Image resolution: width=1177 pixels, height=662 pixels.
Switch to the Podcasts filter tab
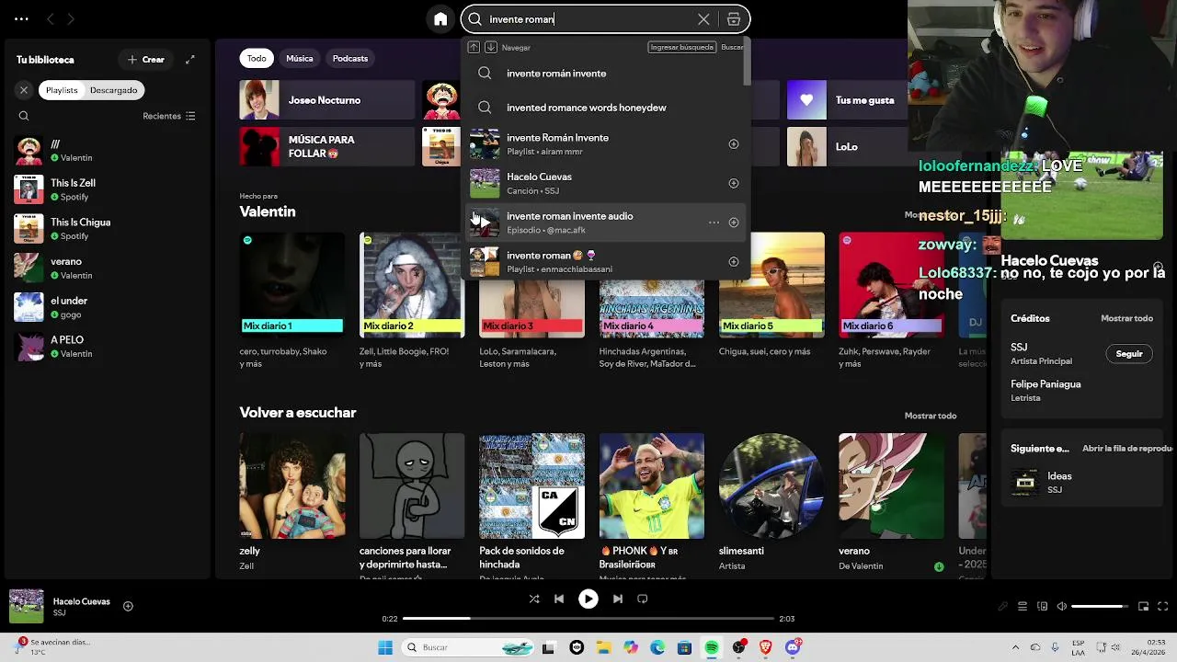click(350, 58)
